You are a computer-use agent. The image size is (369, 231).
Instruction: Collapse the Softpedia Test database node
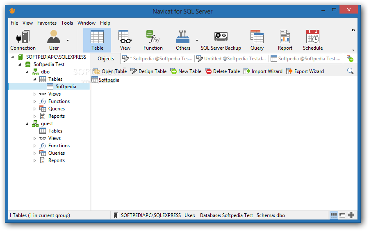coord(20,64)
